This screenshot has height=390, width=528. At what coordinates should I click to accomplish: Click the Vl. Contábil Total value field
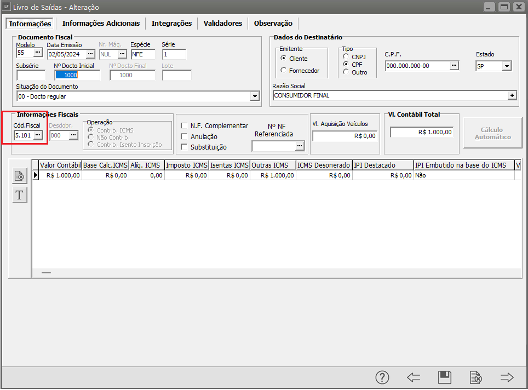421,132
